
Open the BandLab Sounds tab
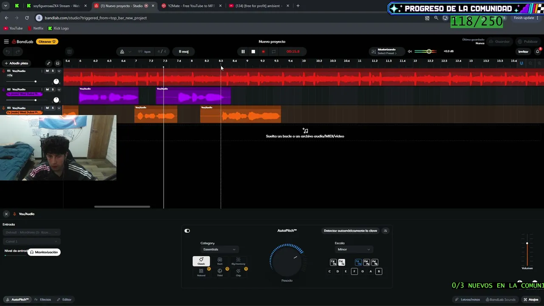click(x=501, y=300)
